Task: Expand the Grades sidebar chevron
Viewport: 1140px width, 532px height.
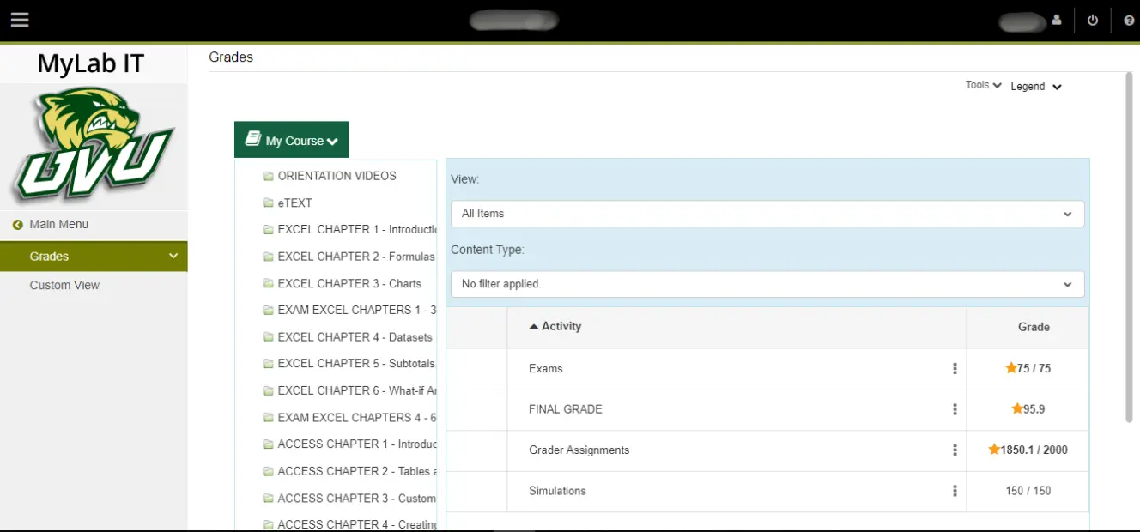Action: (x=173, y=256)
